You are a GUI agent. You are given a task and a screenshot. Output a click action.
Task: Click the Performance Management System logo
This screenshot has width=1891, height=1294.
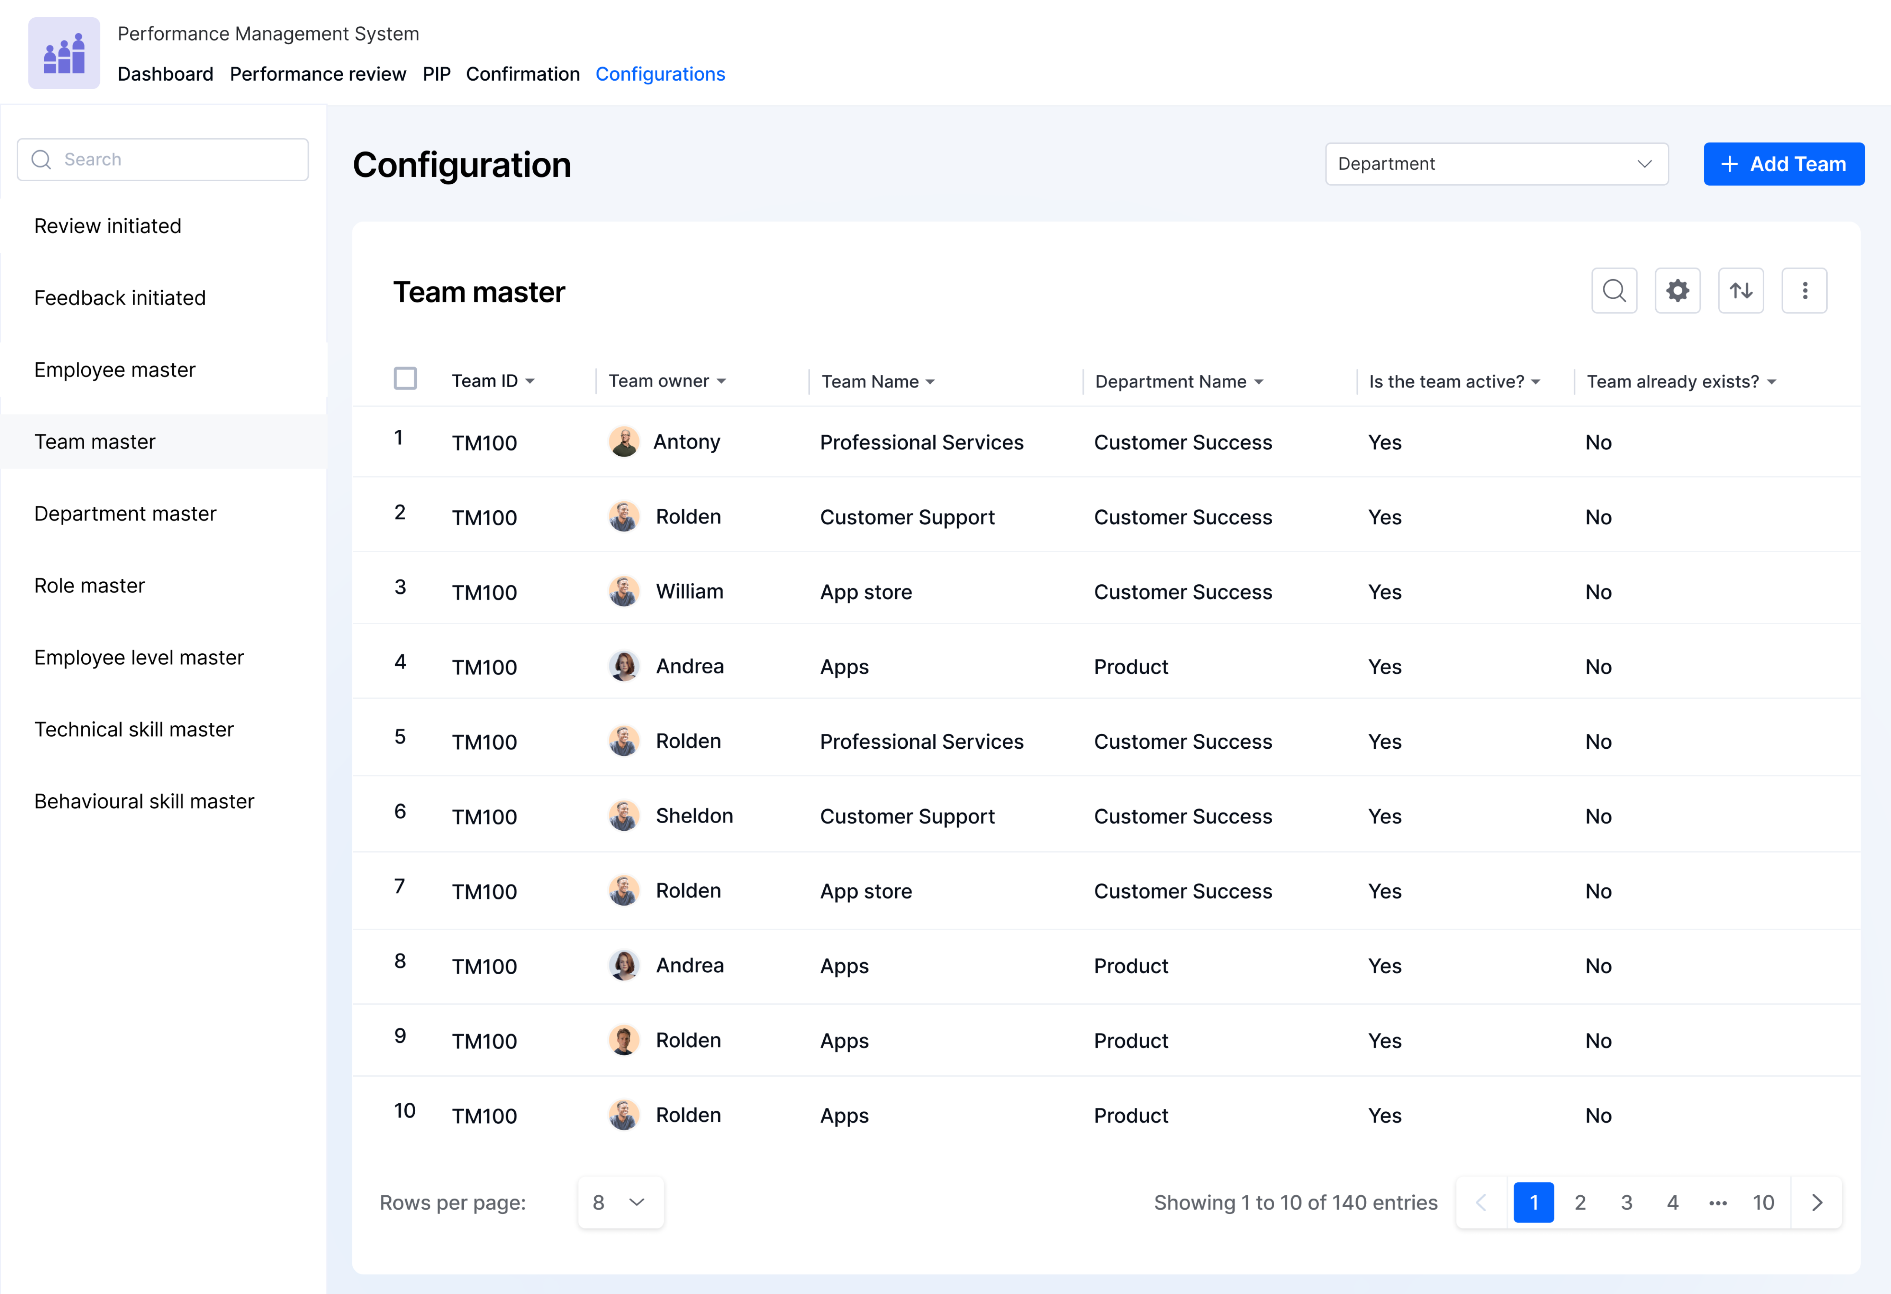pyautogui.click(x=64, y=53)
